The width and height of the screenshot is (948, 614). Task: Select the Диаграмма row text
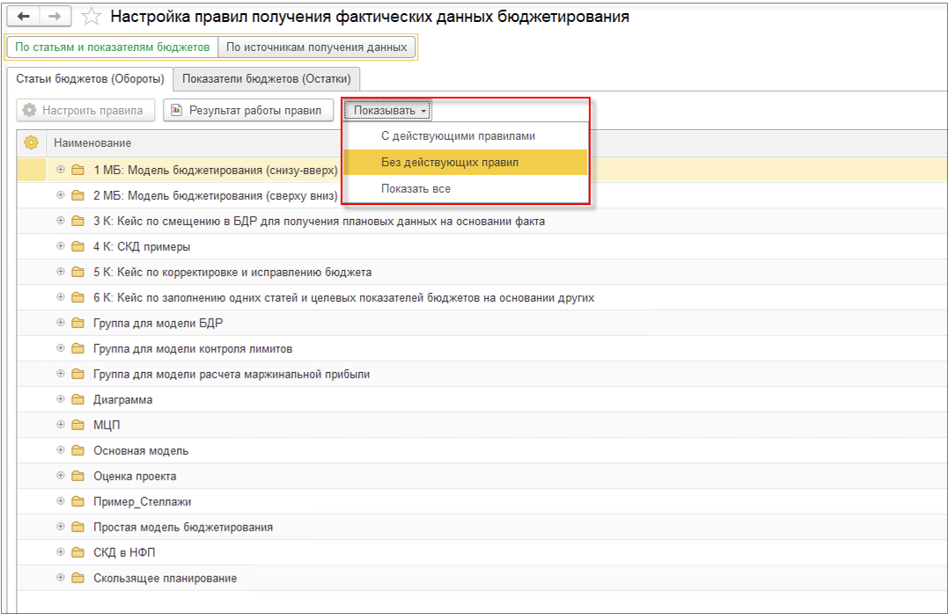click(122, 399)
